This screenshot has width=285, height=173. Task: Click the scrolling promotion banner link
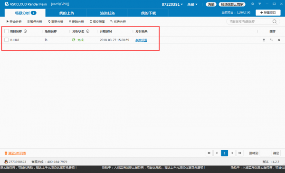coord(154,167)
